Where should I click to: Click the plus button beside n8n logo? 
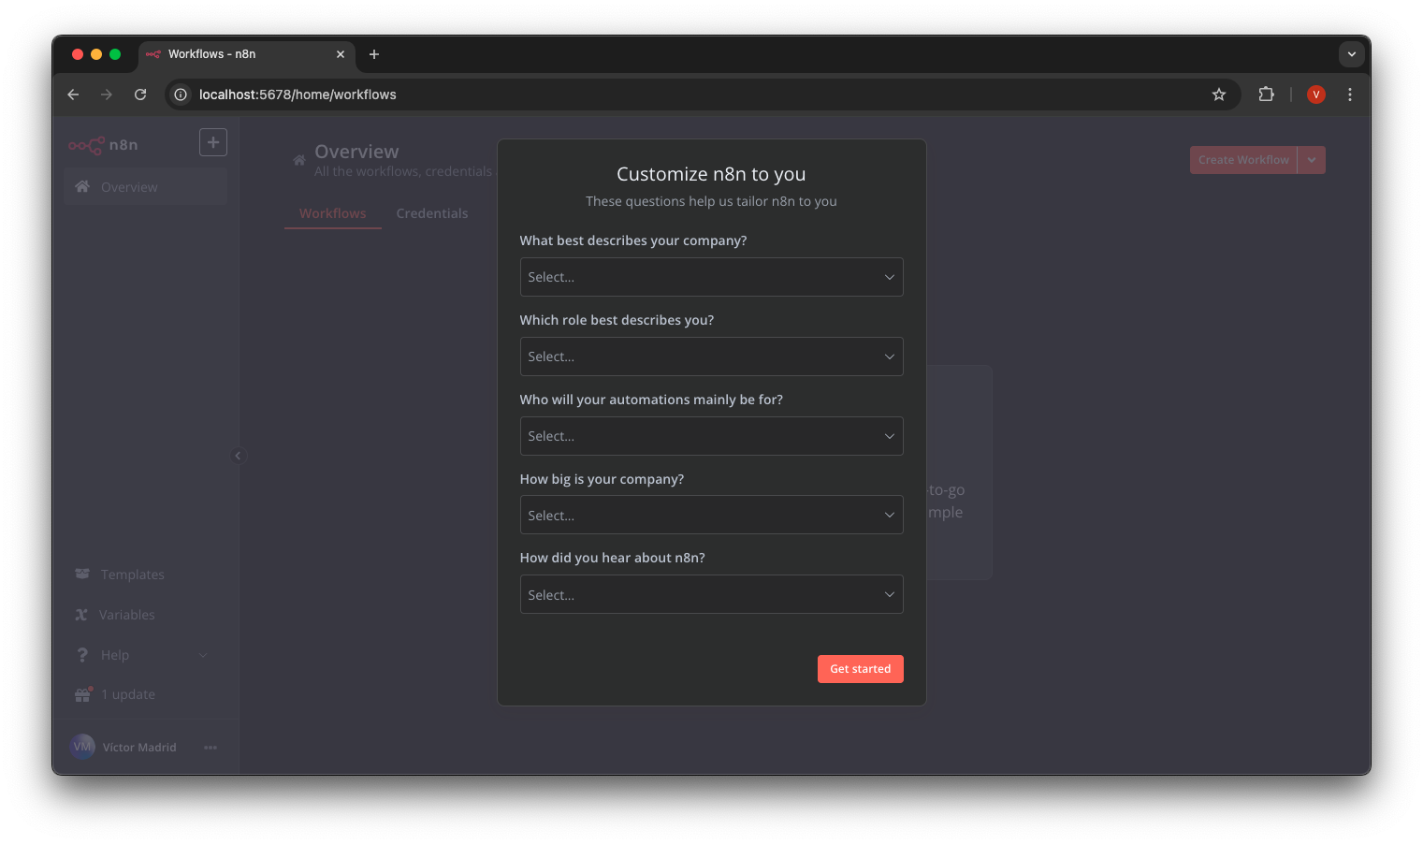click(213, 142)
